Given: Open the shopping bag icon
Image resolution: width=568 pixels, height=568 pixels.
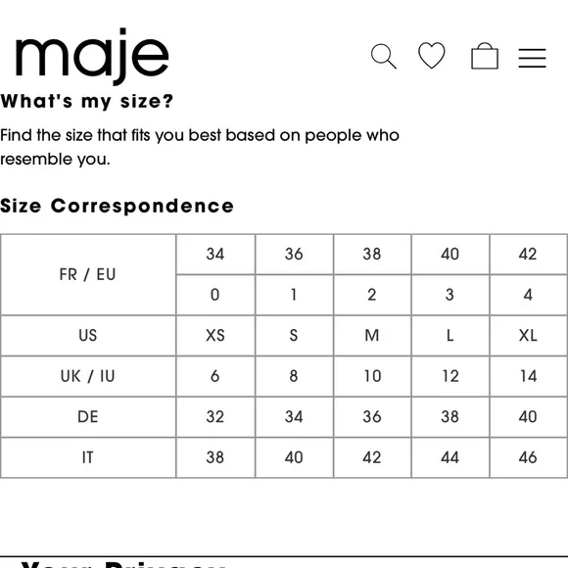Looking at the screenshot, I should tap(485, 56).
